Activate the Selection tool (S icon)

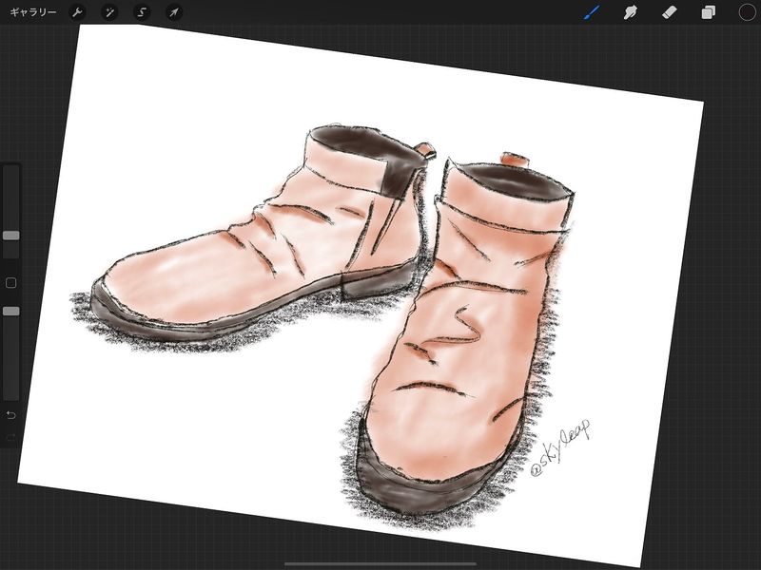tap(142, 12)
